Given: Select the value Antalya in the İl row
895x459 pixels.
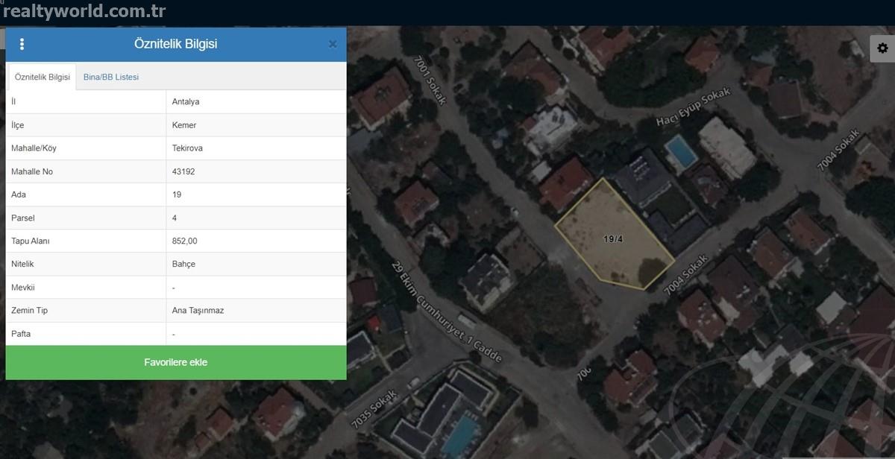Looking at the screenshot, I should tap(186, 101).
